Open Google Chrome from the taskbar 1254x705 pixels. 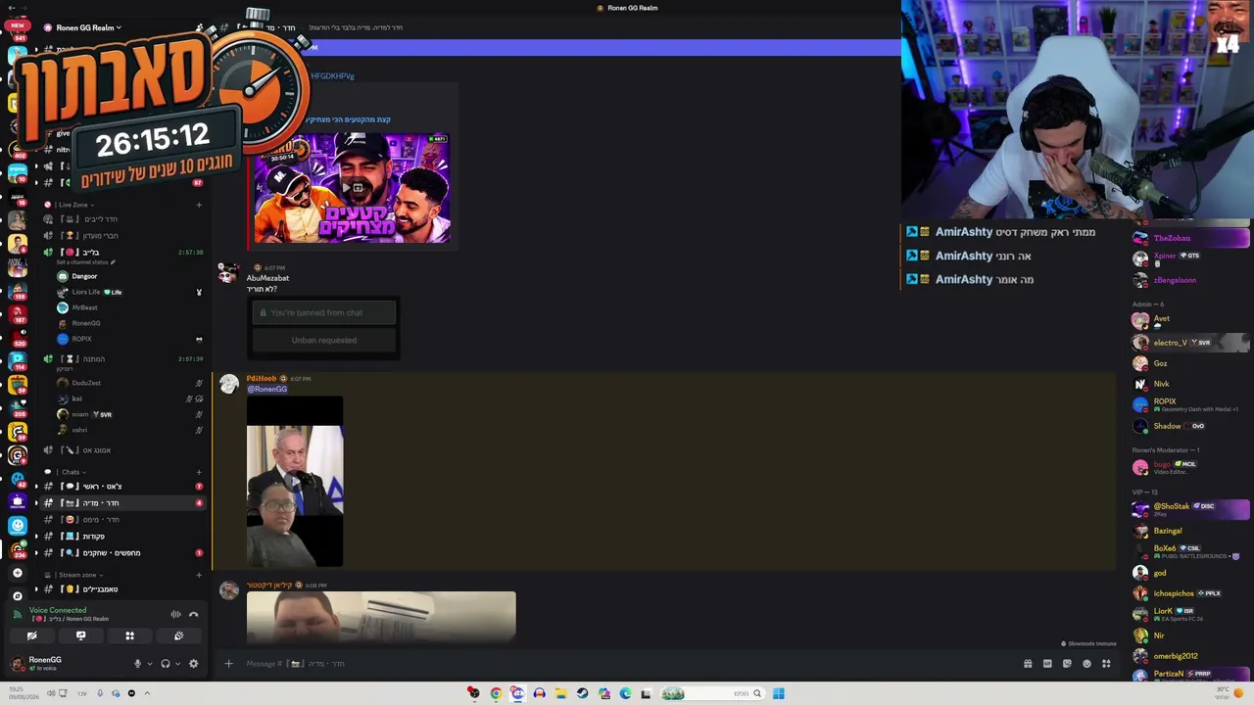(496, 693)
